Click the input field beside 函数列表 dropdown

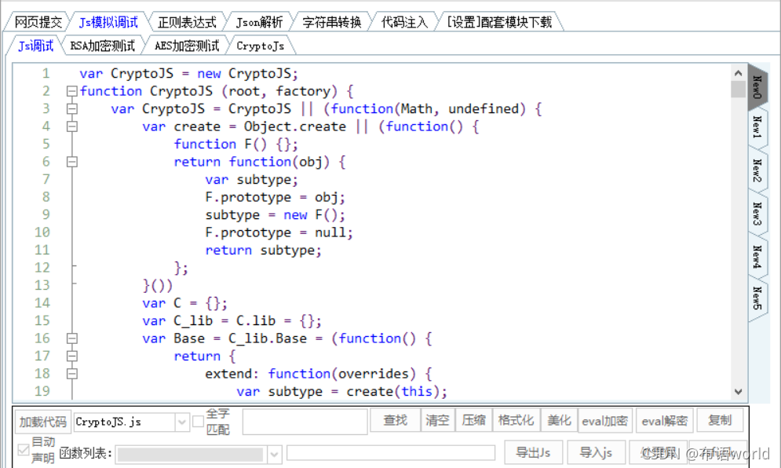[391, 453]
